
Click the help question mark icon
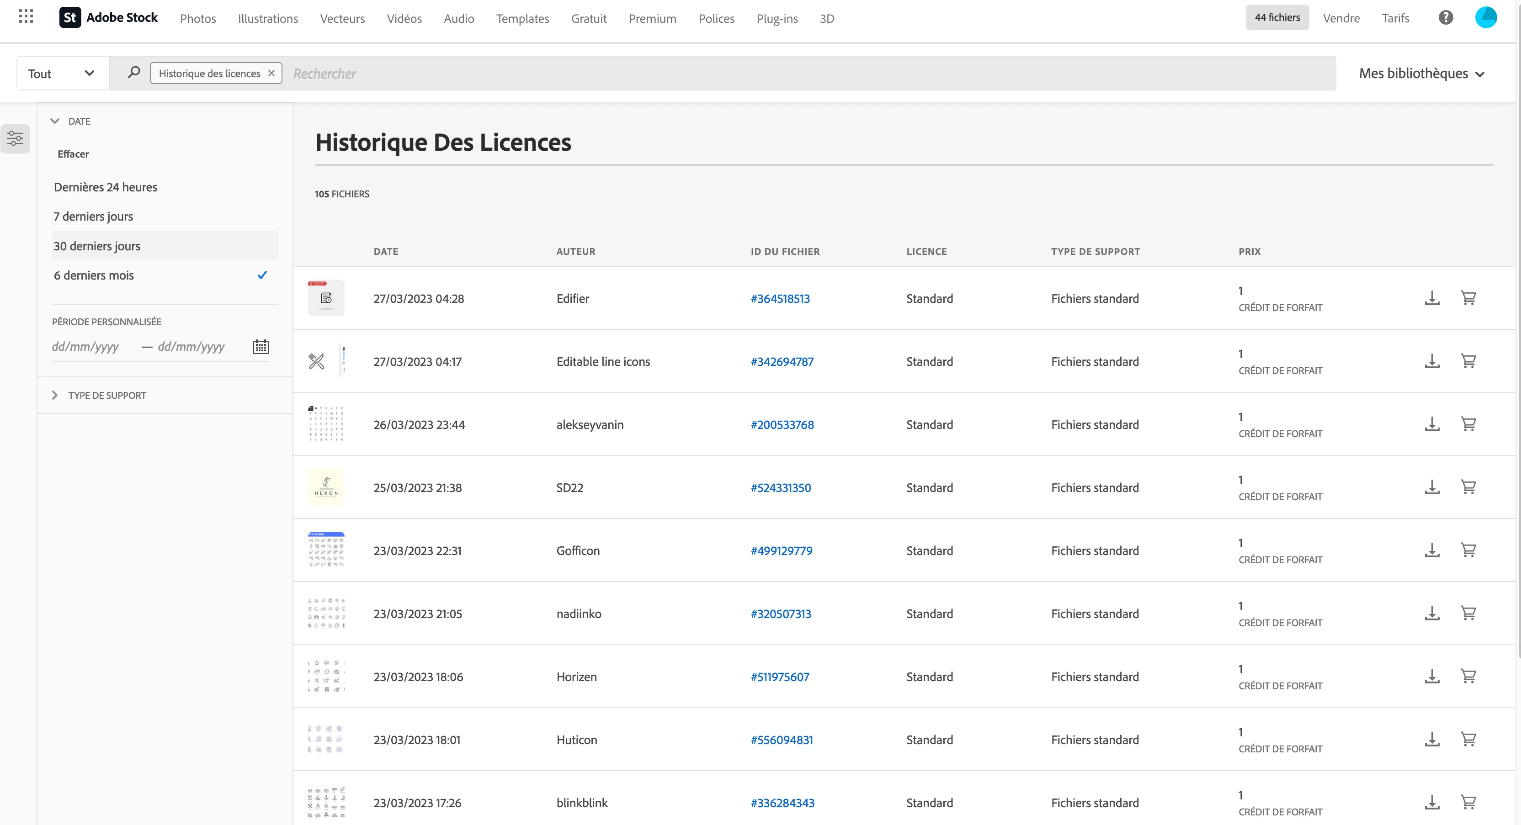(1446, 18)
